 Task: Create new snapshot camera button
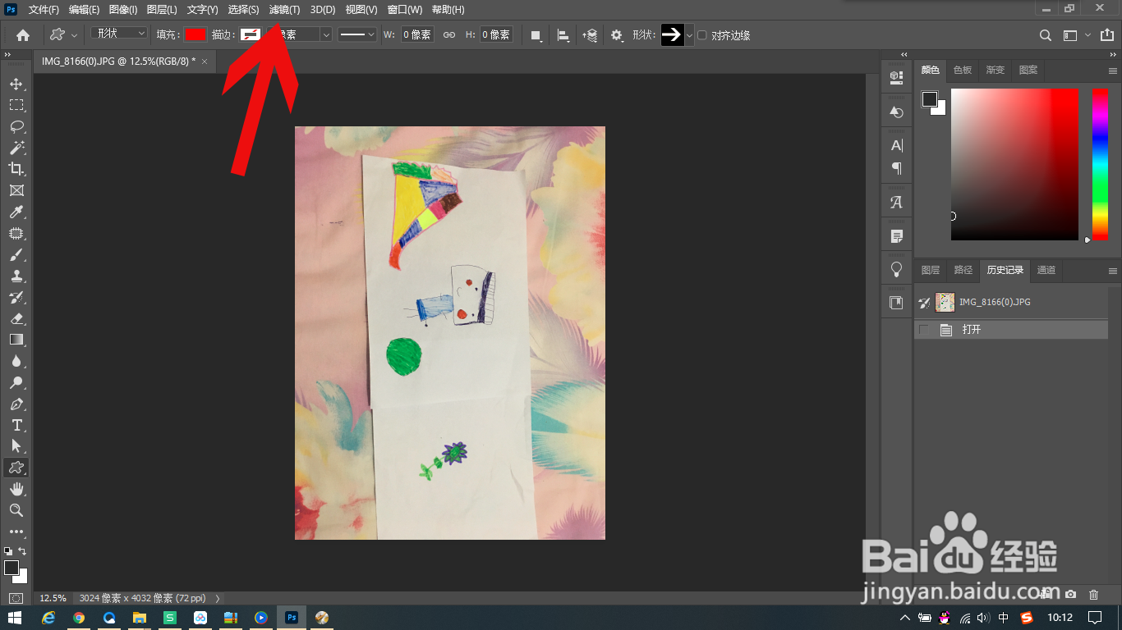pyautogui.click(x=1070, y=594)
